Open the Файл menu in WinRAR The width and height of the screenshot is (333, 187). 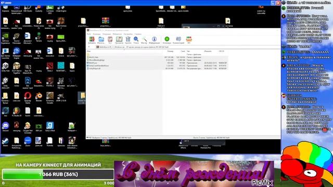pyautogui.click(x=89, y=34)
